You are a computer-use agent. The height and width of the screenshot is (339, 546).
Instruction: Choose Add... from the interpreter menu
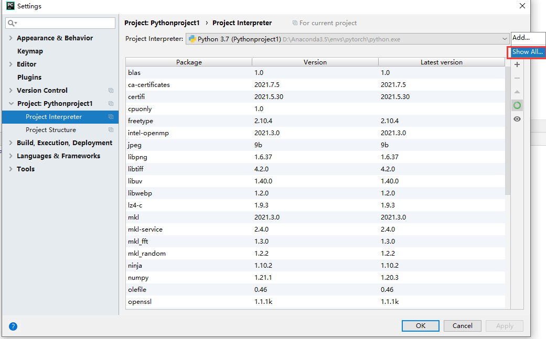click(x=528, y=38)
